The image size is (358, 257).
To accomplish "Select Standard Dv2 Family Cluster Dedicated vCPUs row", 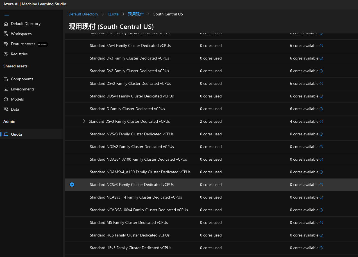I will tap(212, 71).
